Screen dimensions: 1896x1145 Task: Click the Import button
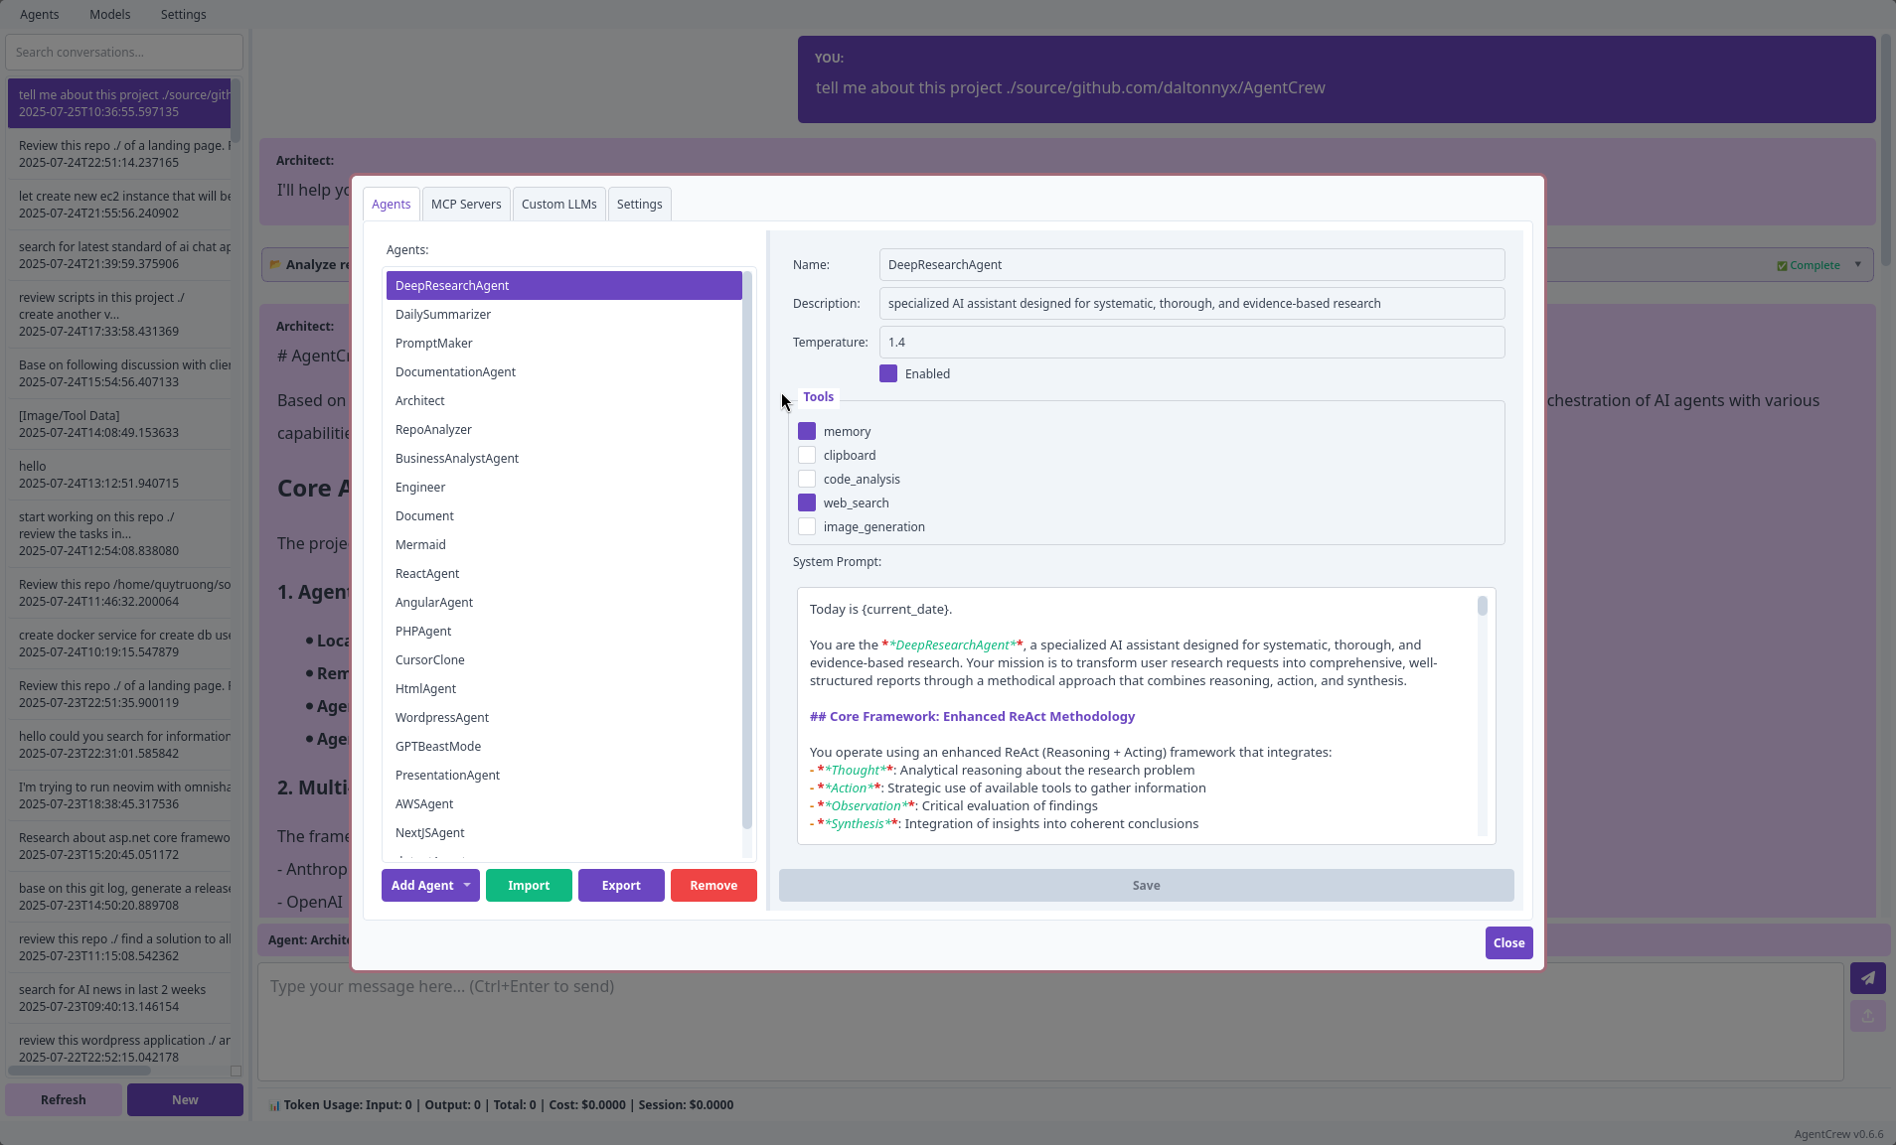click(529, 885)
